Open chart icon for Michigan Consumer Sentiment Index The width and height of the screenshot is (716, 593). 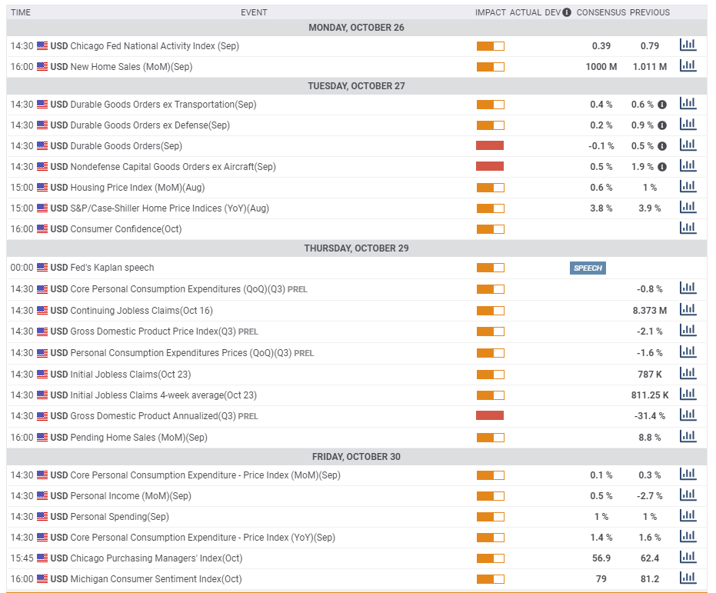[x=688, y=578]
